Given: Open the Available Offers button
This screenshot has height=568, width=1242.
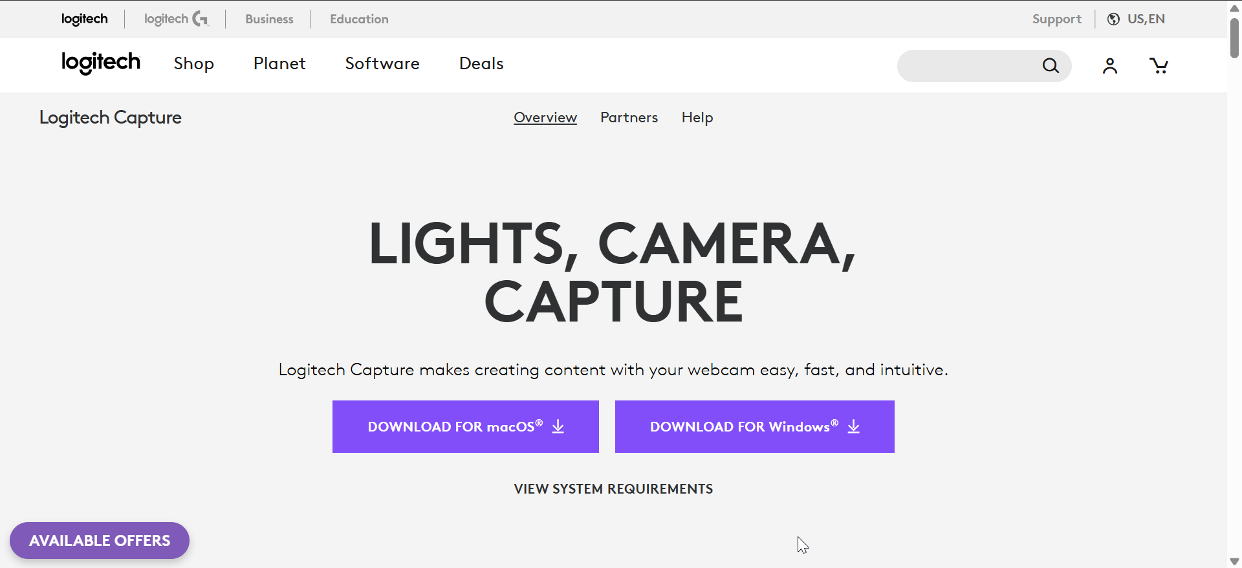Looking at the screenshot, I should 100,540.
